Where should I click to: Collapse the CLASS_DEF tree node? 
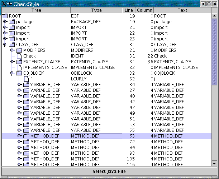[x=5, y=45]
